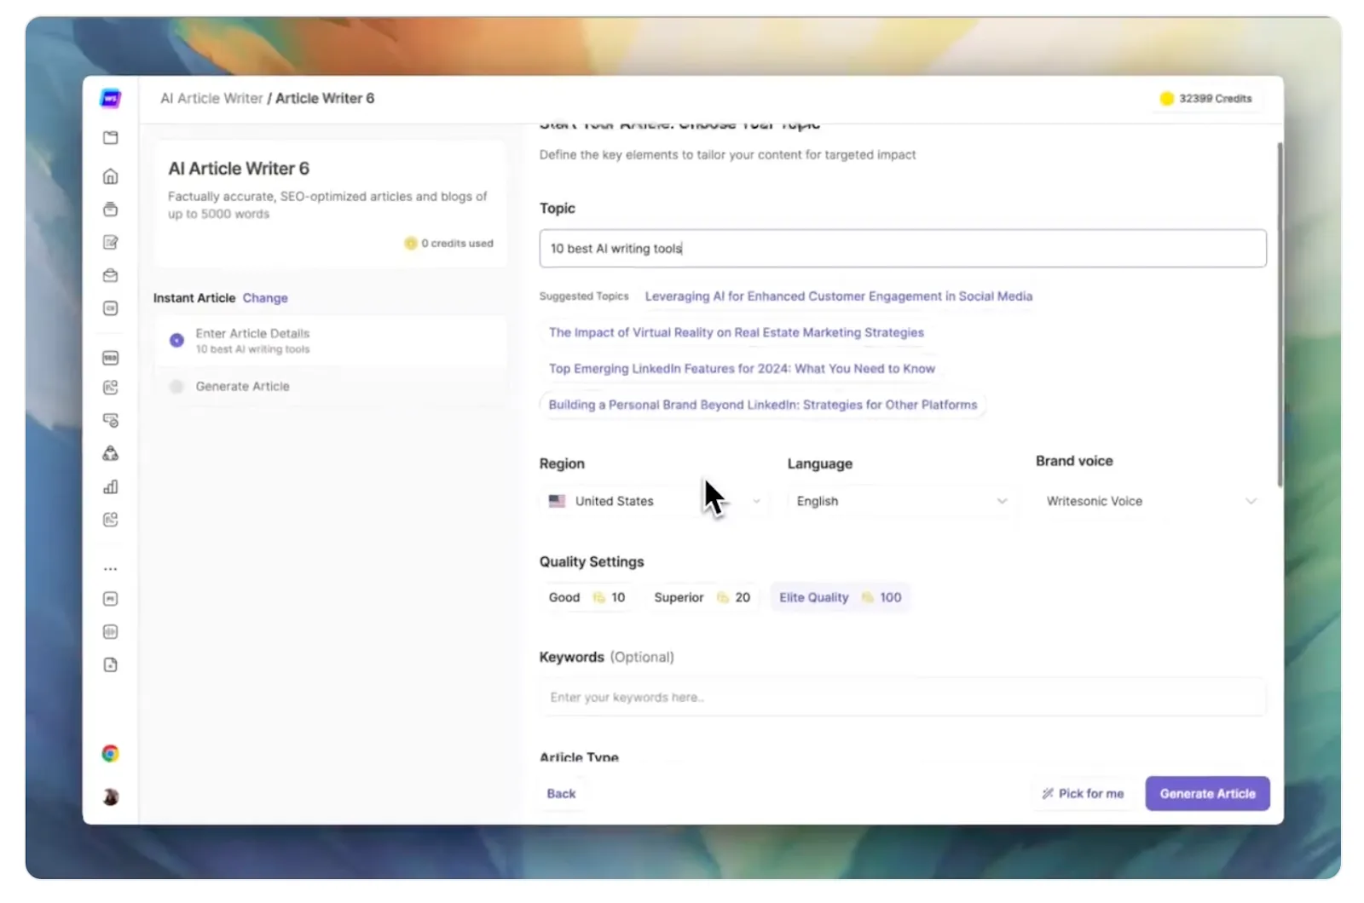Screen dimensions: 1364x903
Task: Click the 0 credits used label
Action: point(448,244)
